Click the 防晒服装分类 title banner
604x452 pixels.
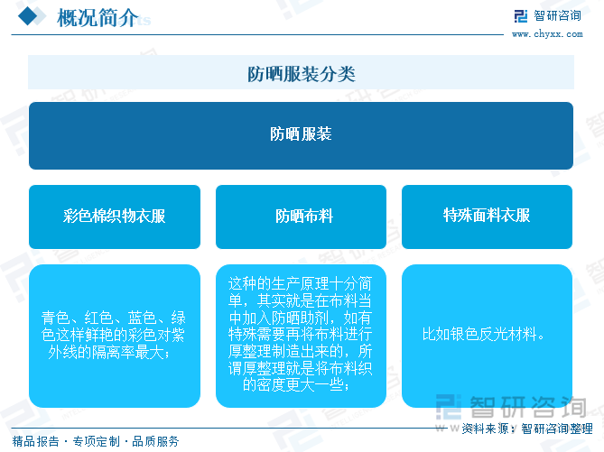(301, 72)
